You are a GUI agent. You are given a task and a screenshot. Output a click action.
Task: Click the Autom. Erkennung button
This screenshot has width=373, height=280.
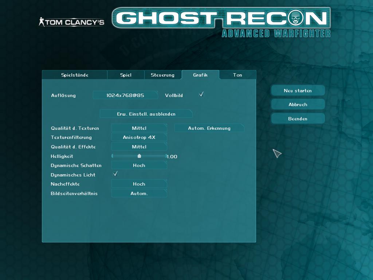(x=209, y=128)
